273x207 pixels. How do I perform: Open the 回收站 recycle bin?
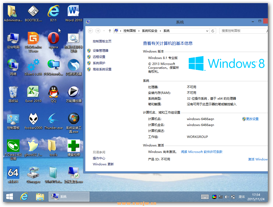tap(13, 94)
